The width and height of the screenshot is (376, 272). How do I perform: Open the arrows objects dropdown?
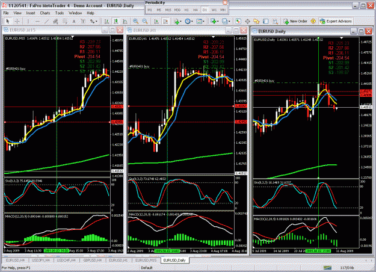(93, 21)
